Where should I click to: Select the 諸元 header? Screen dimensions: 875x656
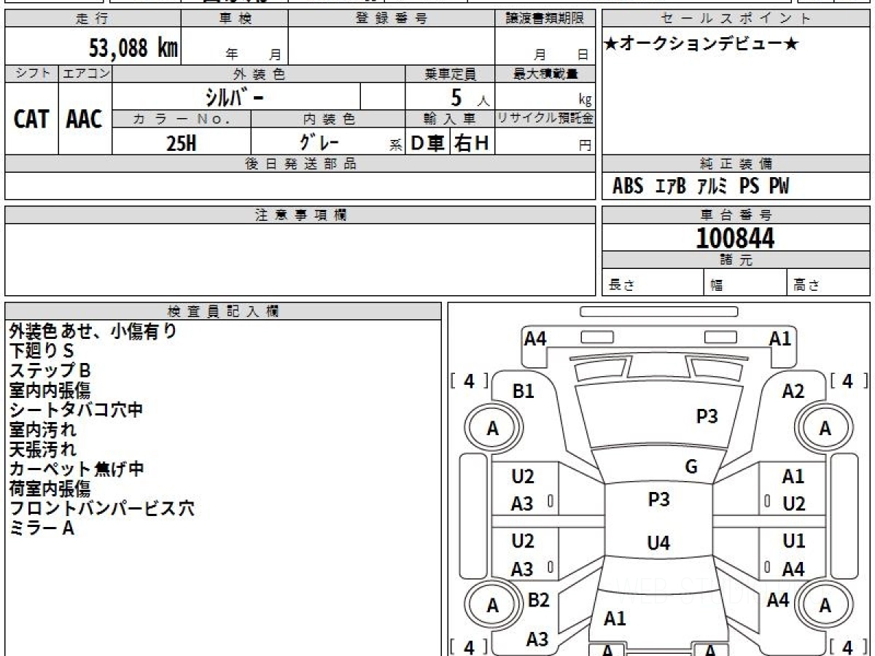pyautogui.click(x=736, y=260)
